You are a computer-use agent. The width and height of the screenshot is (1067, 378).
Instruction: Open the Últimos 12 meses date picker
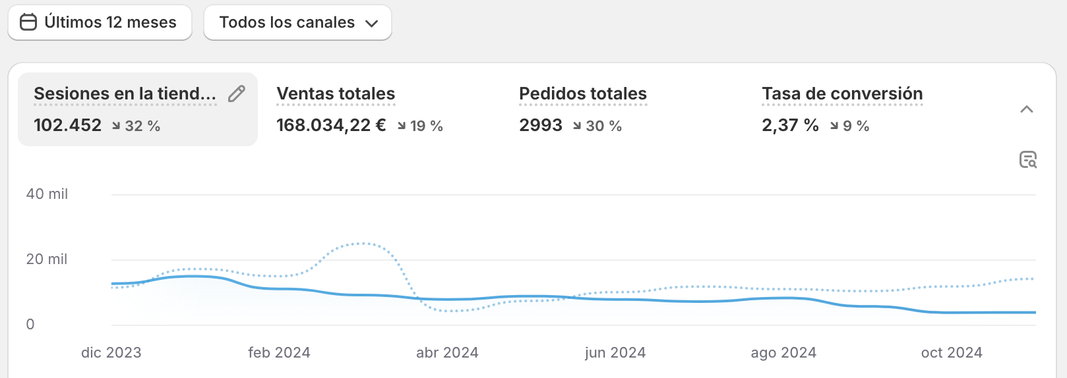(x=100, y=22)
